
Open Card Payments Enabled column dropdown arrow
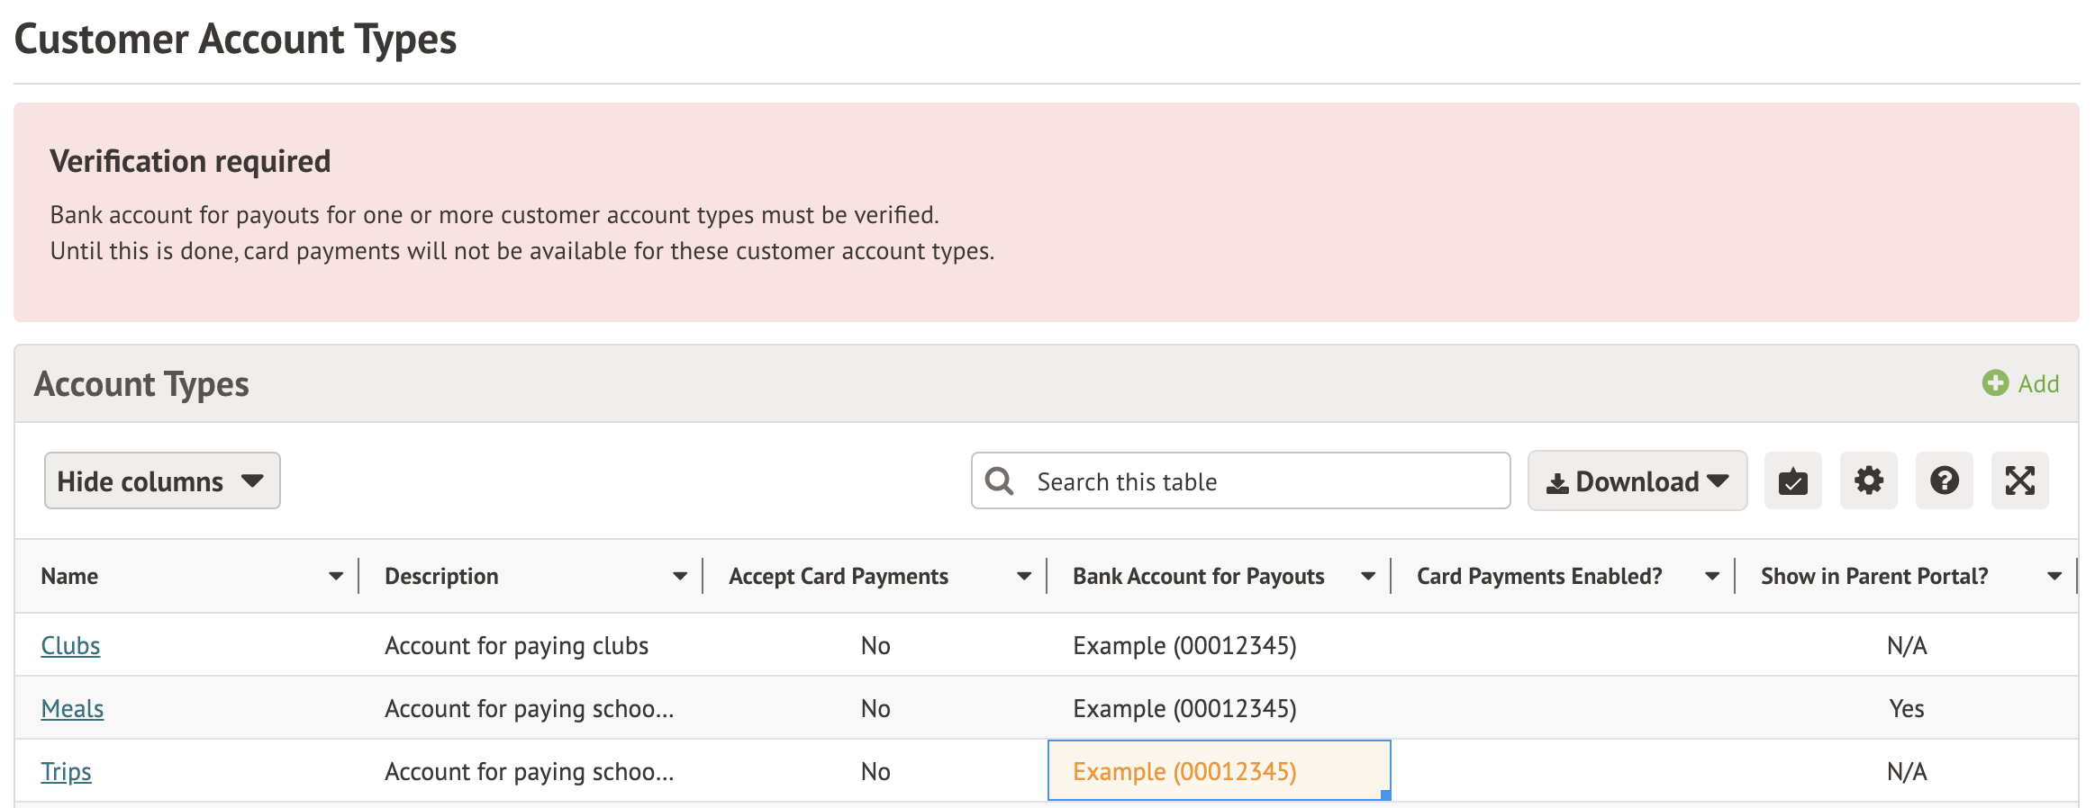[1712, 577]
